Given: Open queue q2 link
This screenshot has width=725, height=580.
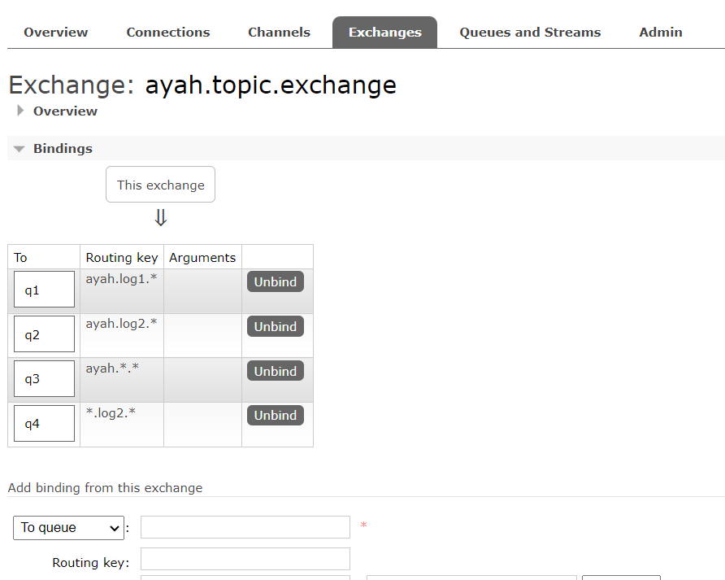Looking at the screenshot, I should pos(33,334).
